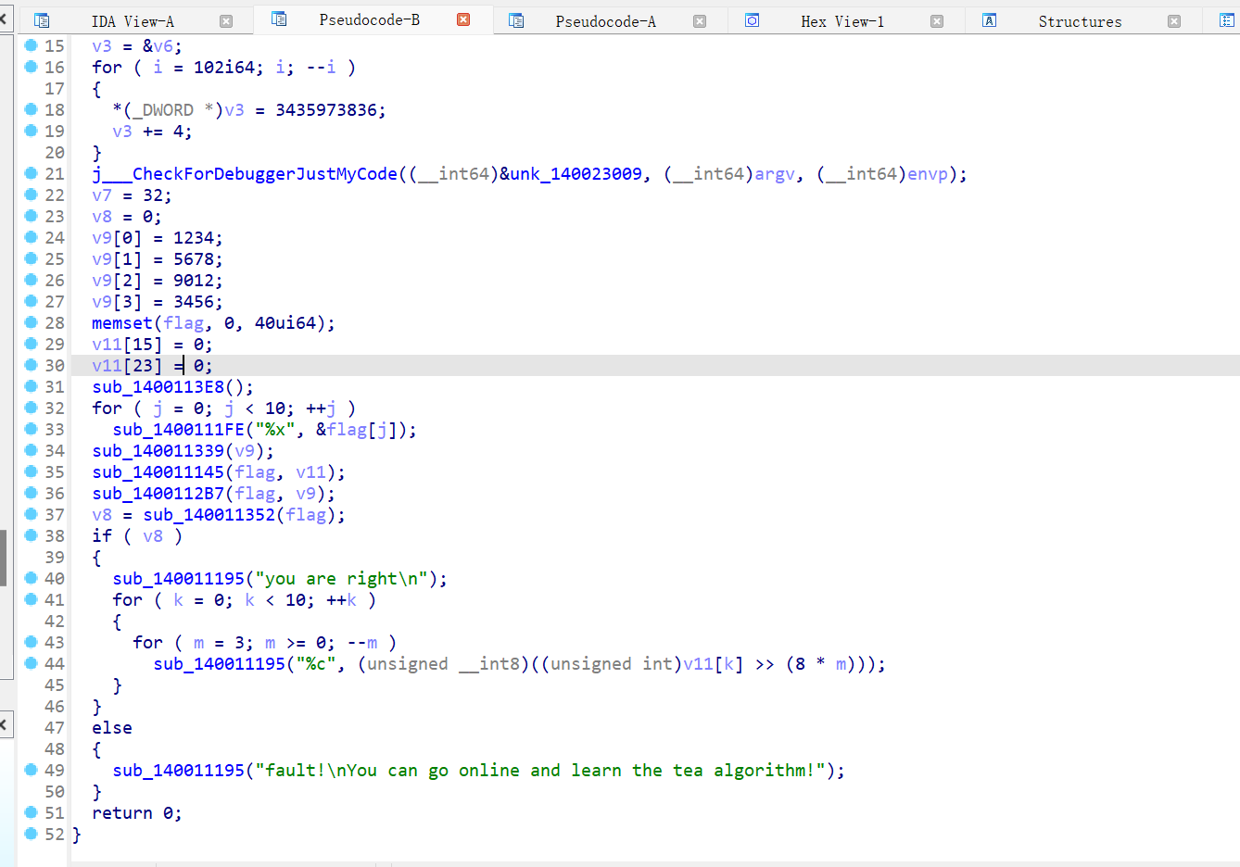Screen dimensions: 1240x867
Task: Switch to the Hex View-1 tab
Action: point(842,21)
